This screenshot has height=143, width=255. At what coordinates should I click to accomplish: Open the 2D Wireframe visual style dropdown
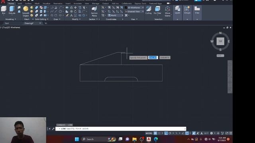(x=134, y=8)
